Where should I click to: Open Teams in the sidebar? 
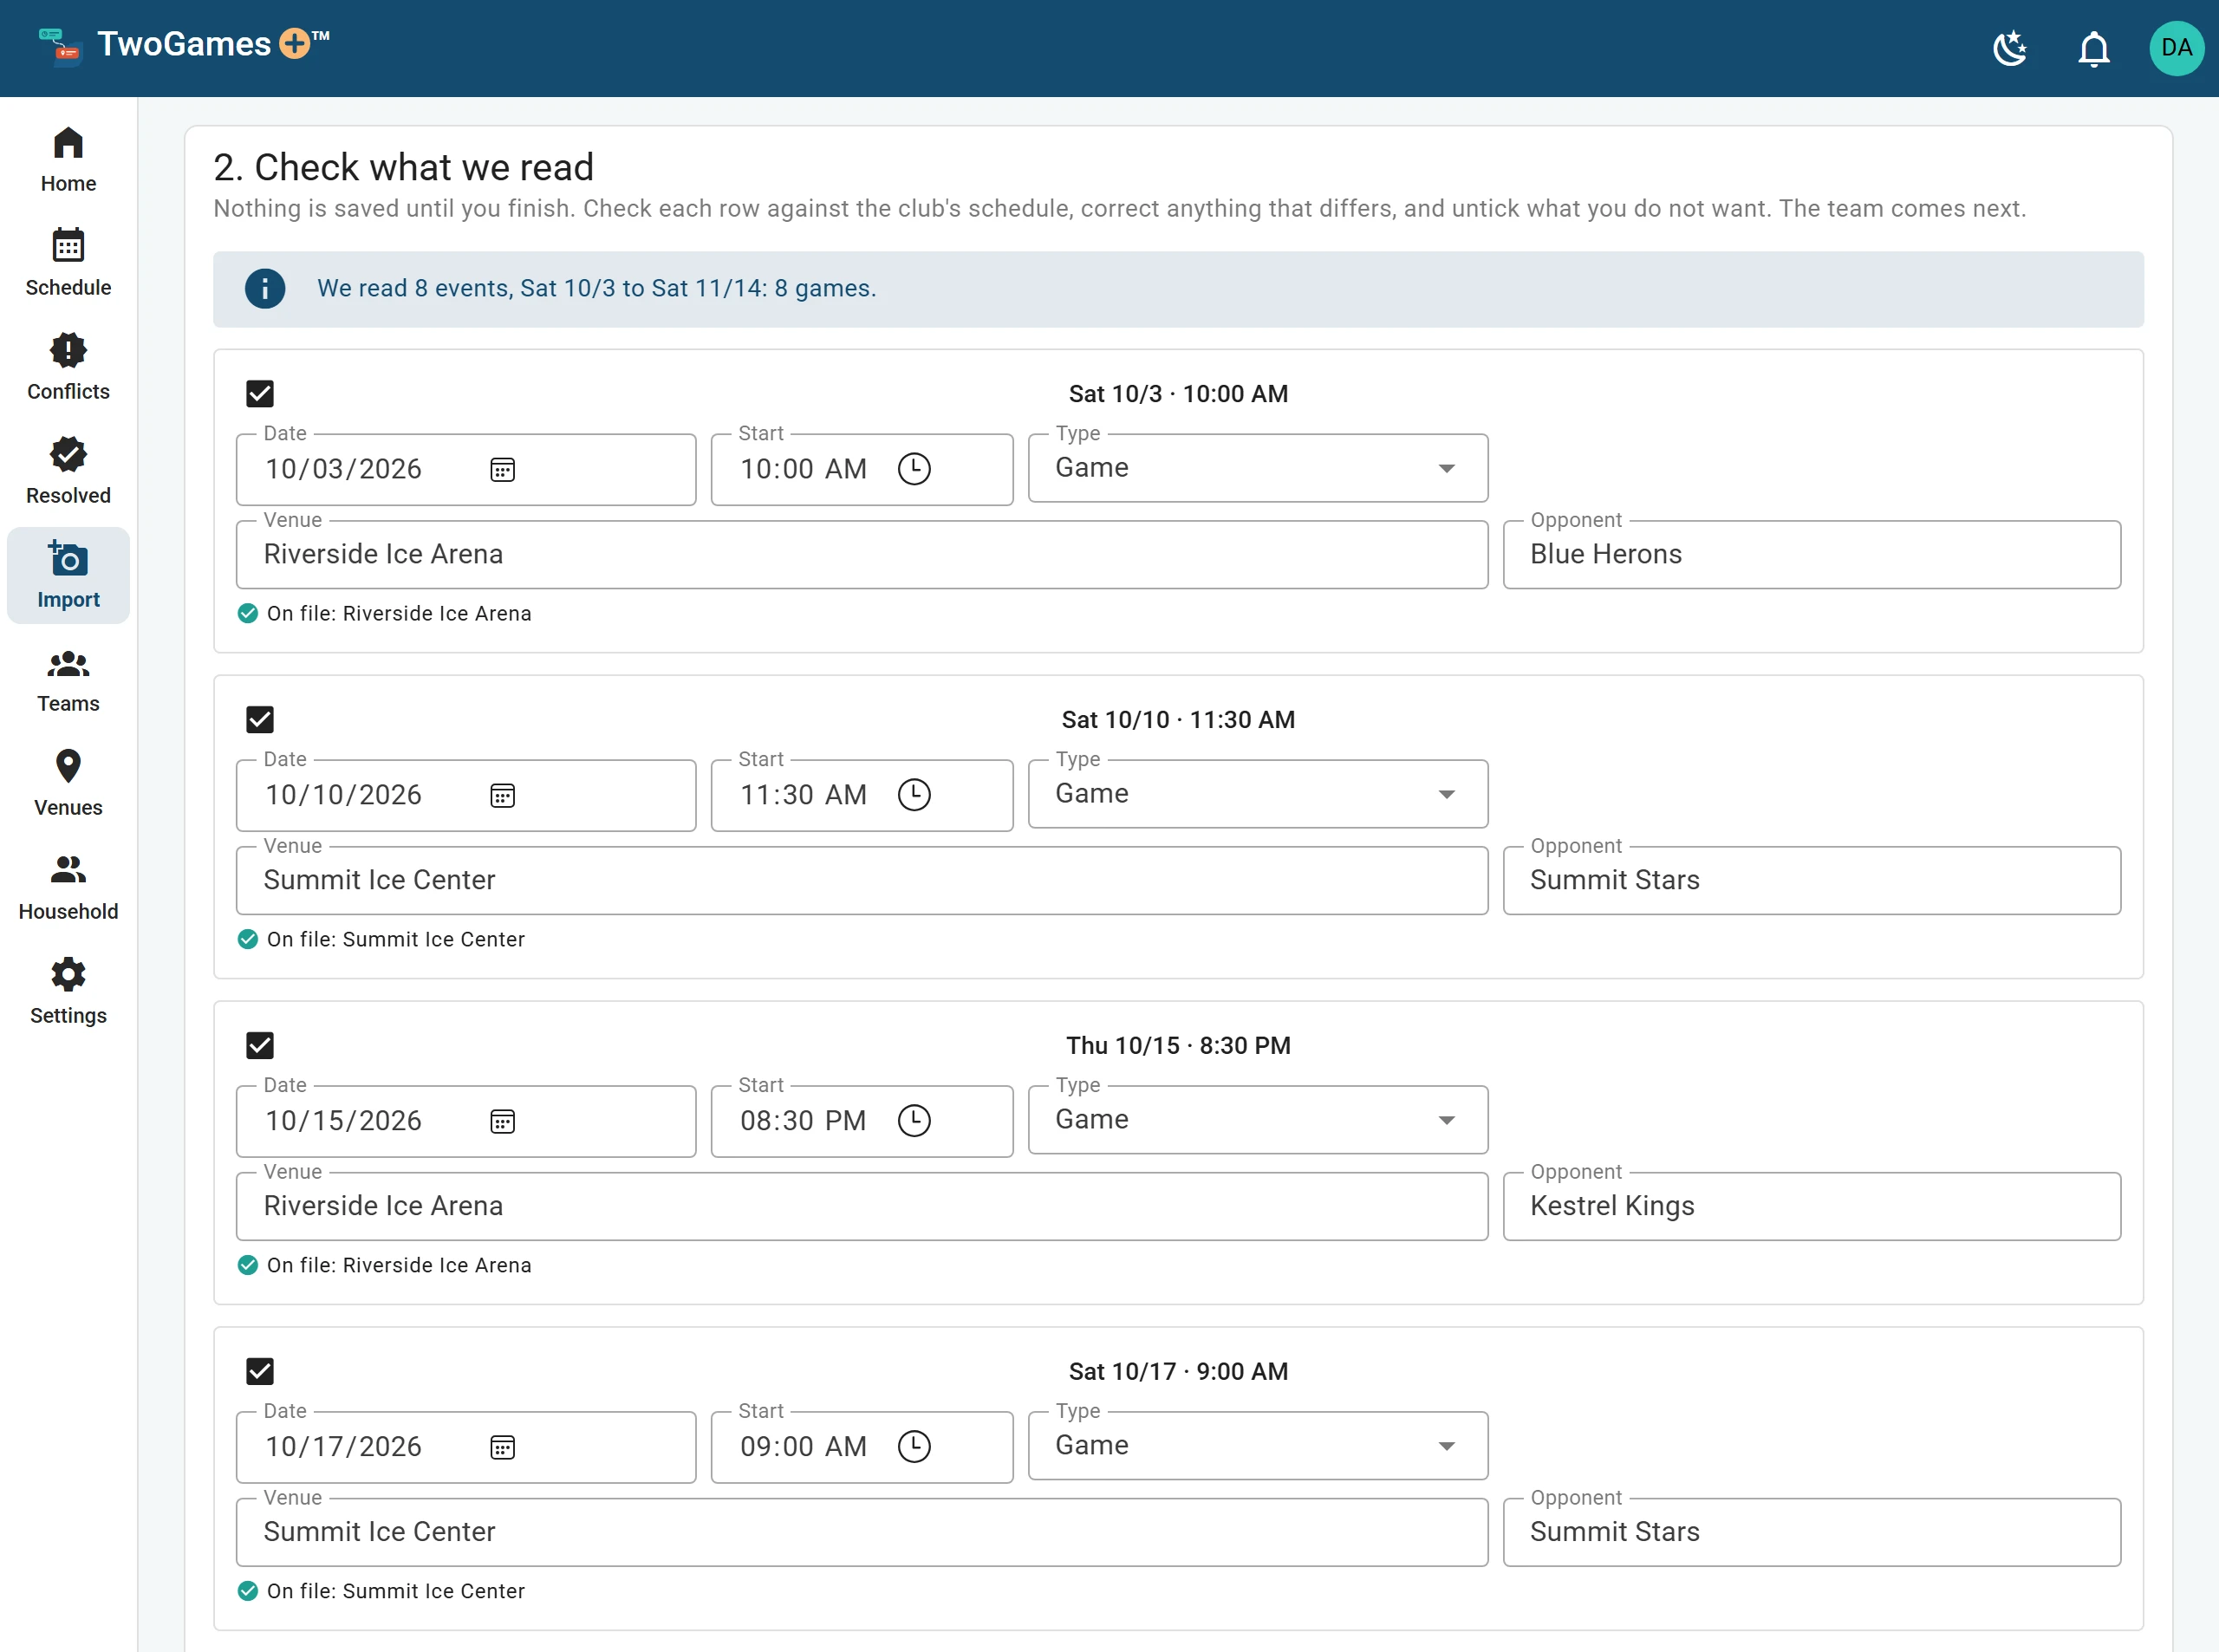coord(68,680)
